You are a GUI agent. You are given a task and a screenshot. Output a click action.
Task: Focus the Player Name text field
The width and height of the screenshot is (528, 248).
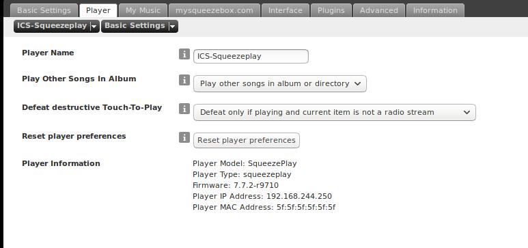point(251,56)
